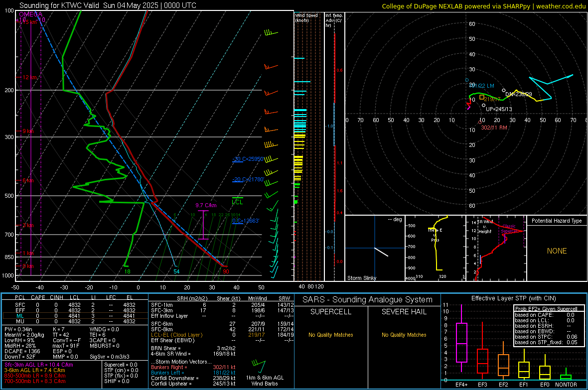Select the Potential Hazard Type header
This screenshot has width=588, height=390.
click(557, 221)
